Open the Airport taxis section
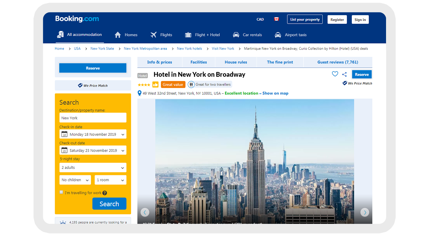The image size is (425, 234). [290, 35]
